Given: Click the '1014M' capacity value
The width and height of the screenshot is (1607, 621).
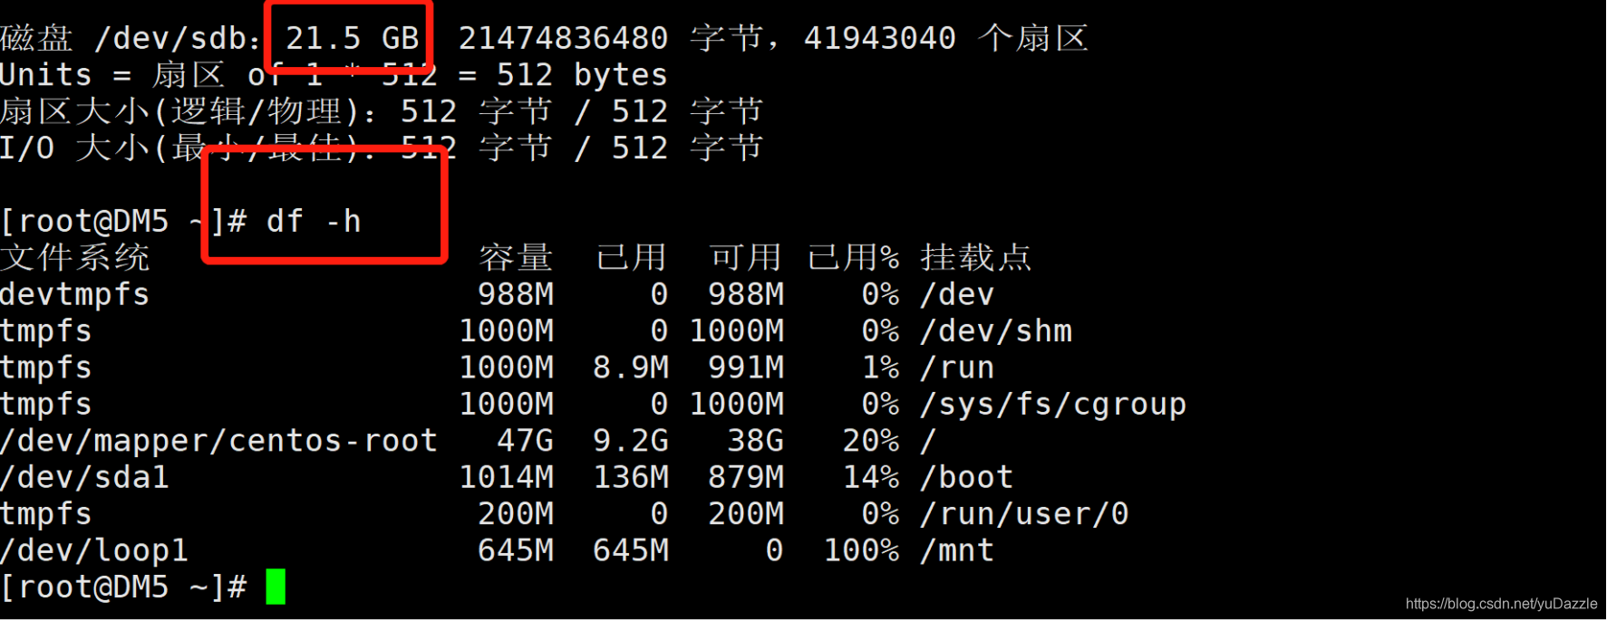Looking at the screenshot, I should click(506, 477).
